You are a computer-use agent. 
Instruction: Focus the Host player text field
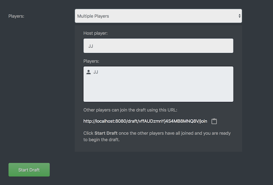[x=158, y=46]
